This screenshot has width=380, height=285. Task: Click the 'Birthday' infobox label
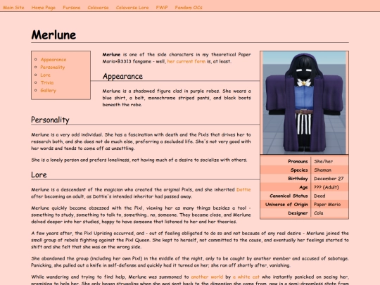tap(298, 179)
